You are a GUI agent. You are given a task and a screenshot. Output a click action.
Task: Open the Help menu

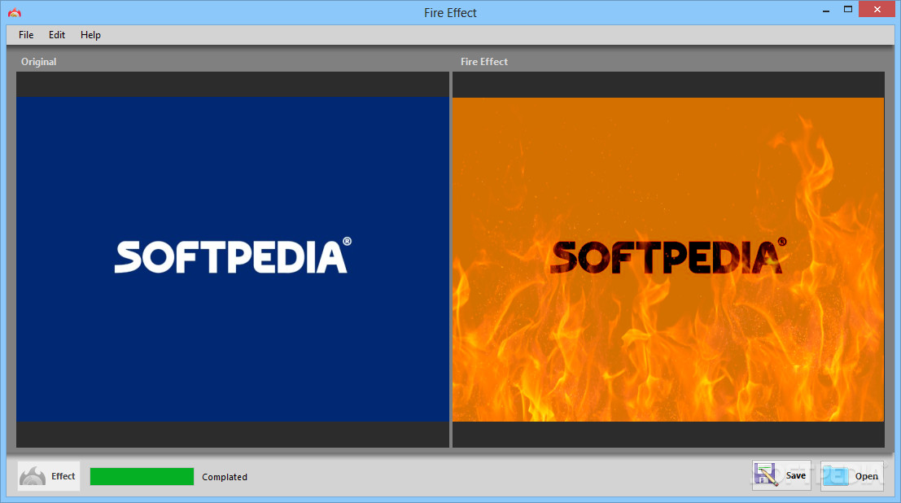[90, 35]
